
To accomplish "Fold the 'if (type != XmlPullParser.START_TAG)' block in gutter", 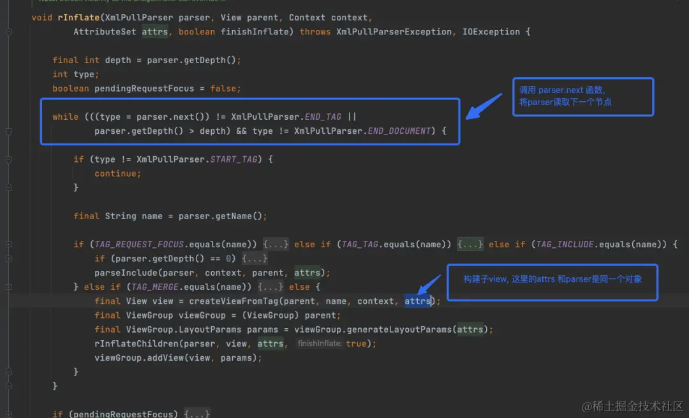I will click(x=8, y=160).
